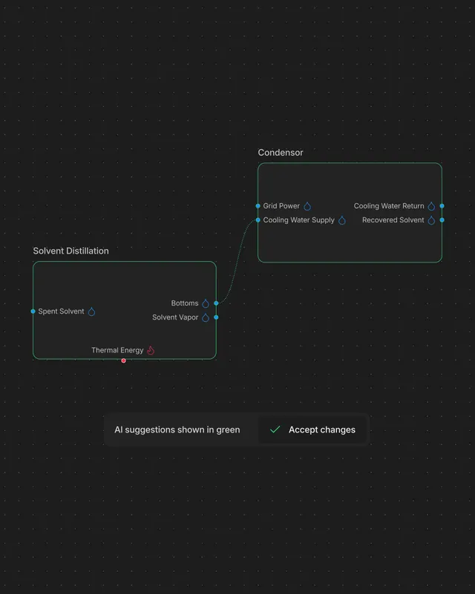Screen dimensions: 475x594
Task: Click the Cooling Water Supply label
Action: [x=298, y=220]
